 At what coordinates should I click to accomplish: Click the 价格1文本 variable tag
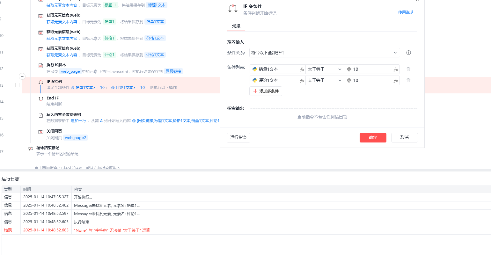(x=155, y=38)
